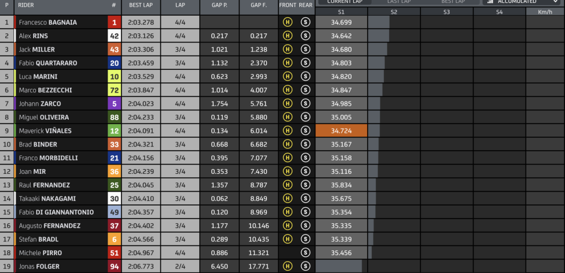Click Viñales' orange S1 time 34.724
This screenshot has height=273, width=565.
(341, 131)
